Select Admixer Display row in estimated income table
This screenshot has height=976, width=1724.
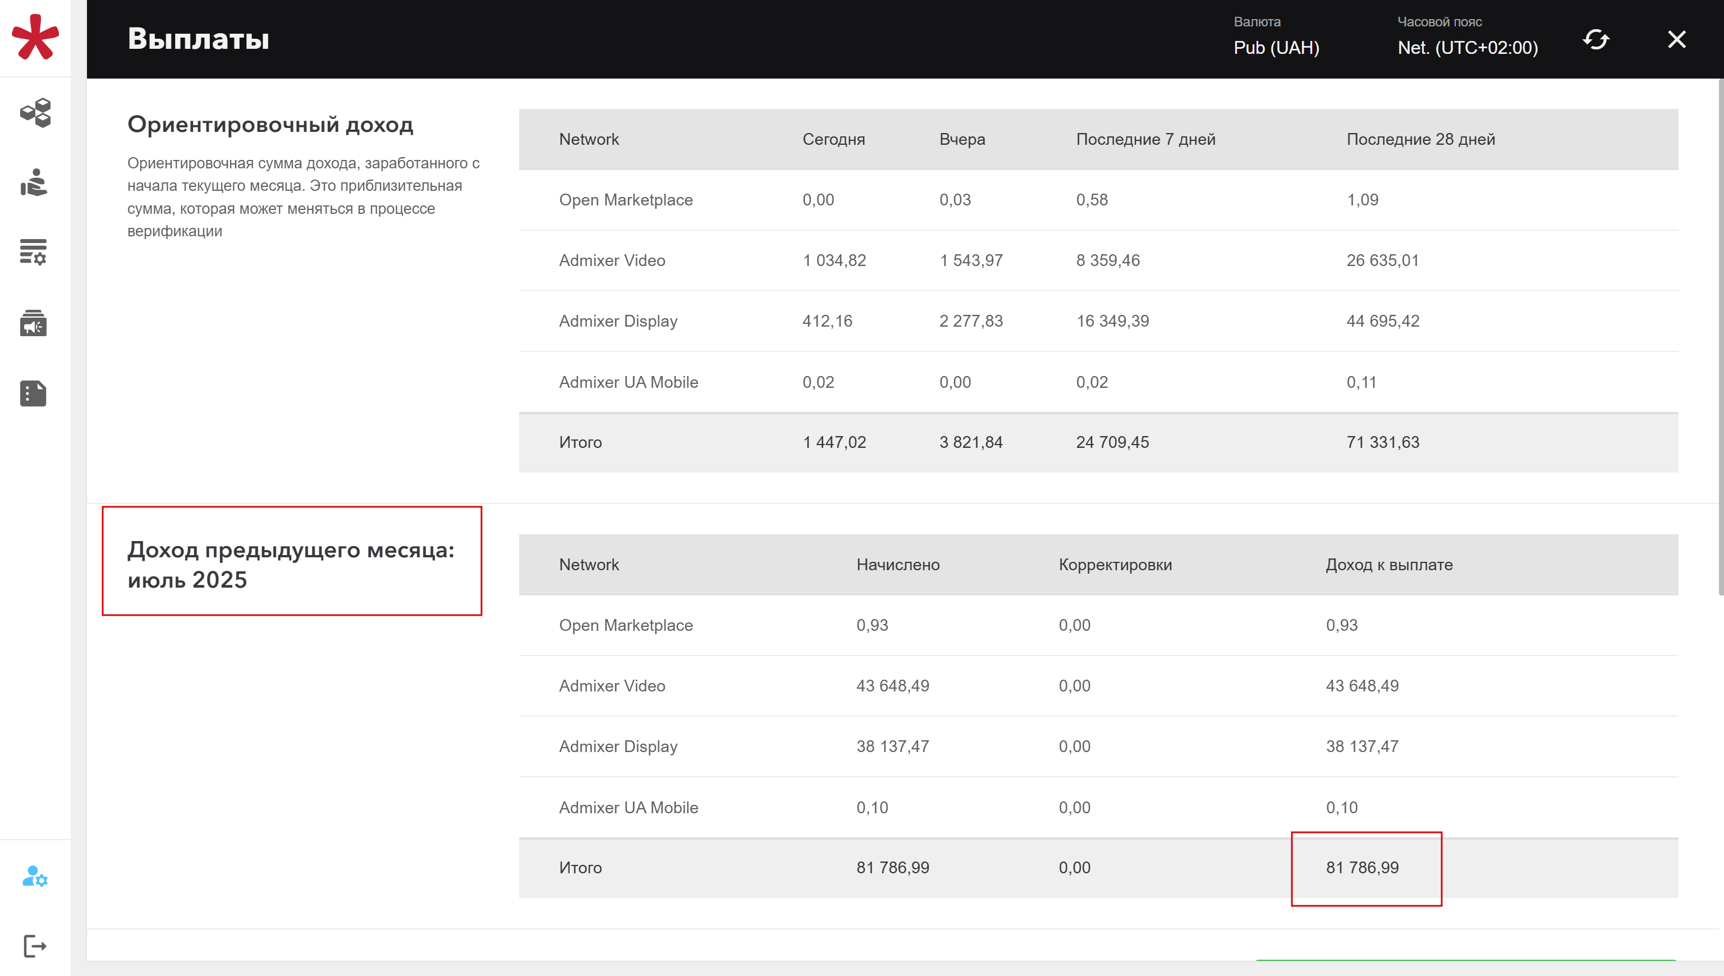pyautogui.click(x=1098, y=321)
